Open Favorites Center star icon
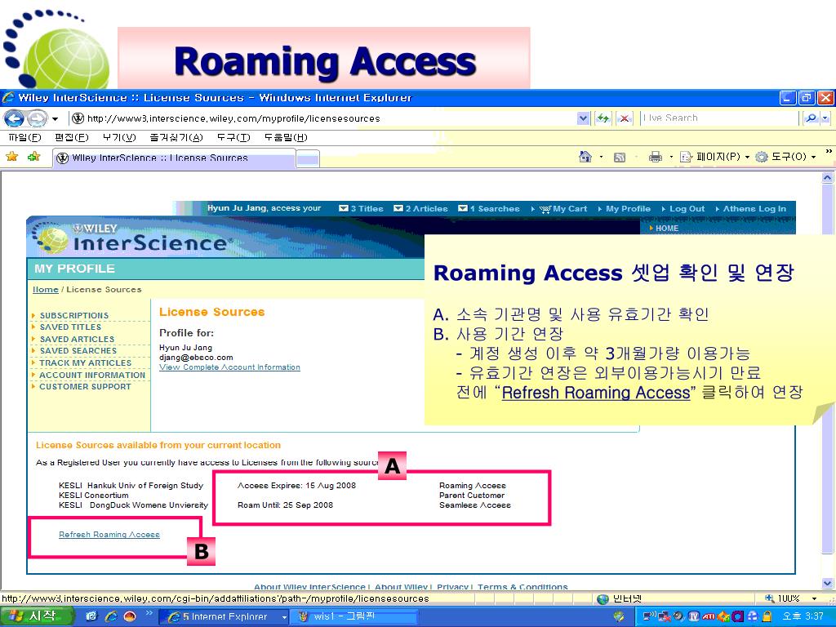This screenshot has height=627, width=836. tap(11, 157)
